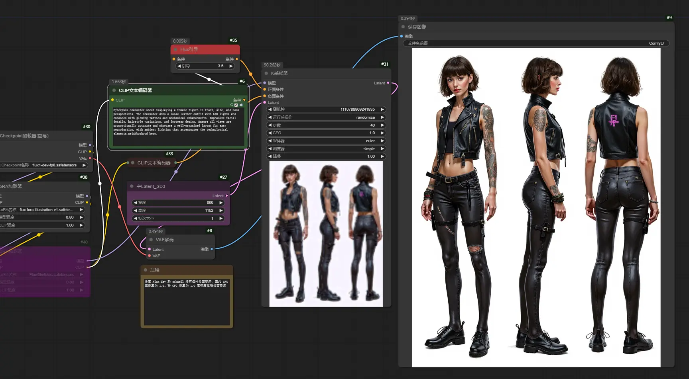The image size is (689, 379).
Task: Click the 空Latent_SD3 node collapse dot
Action: tap(132, 186)
